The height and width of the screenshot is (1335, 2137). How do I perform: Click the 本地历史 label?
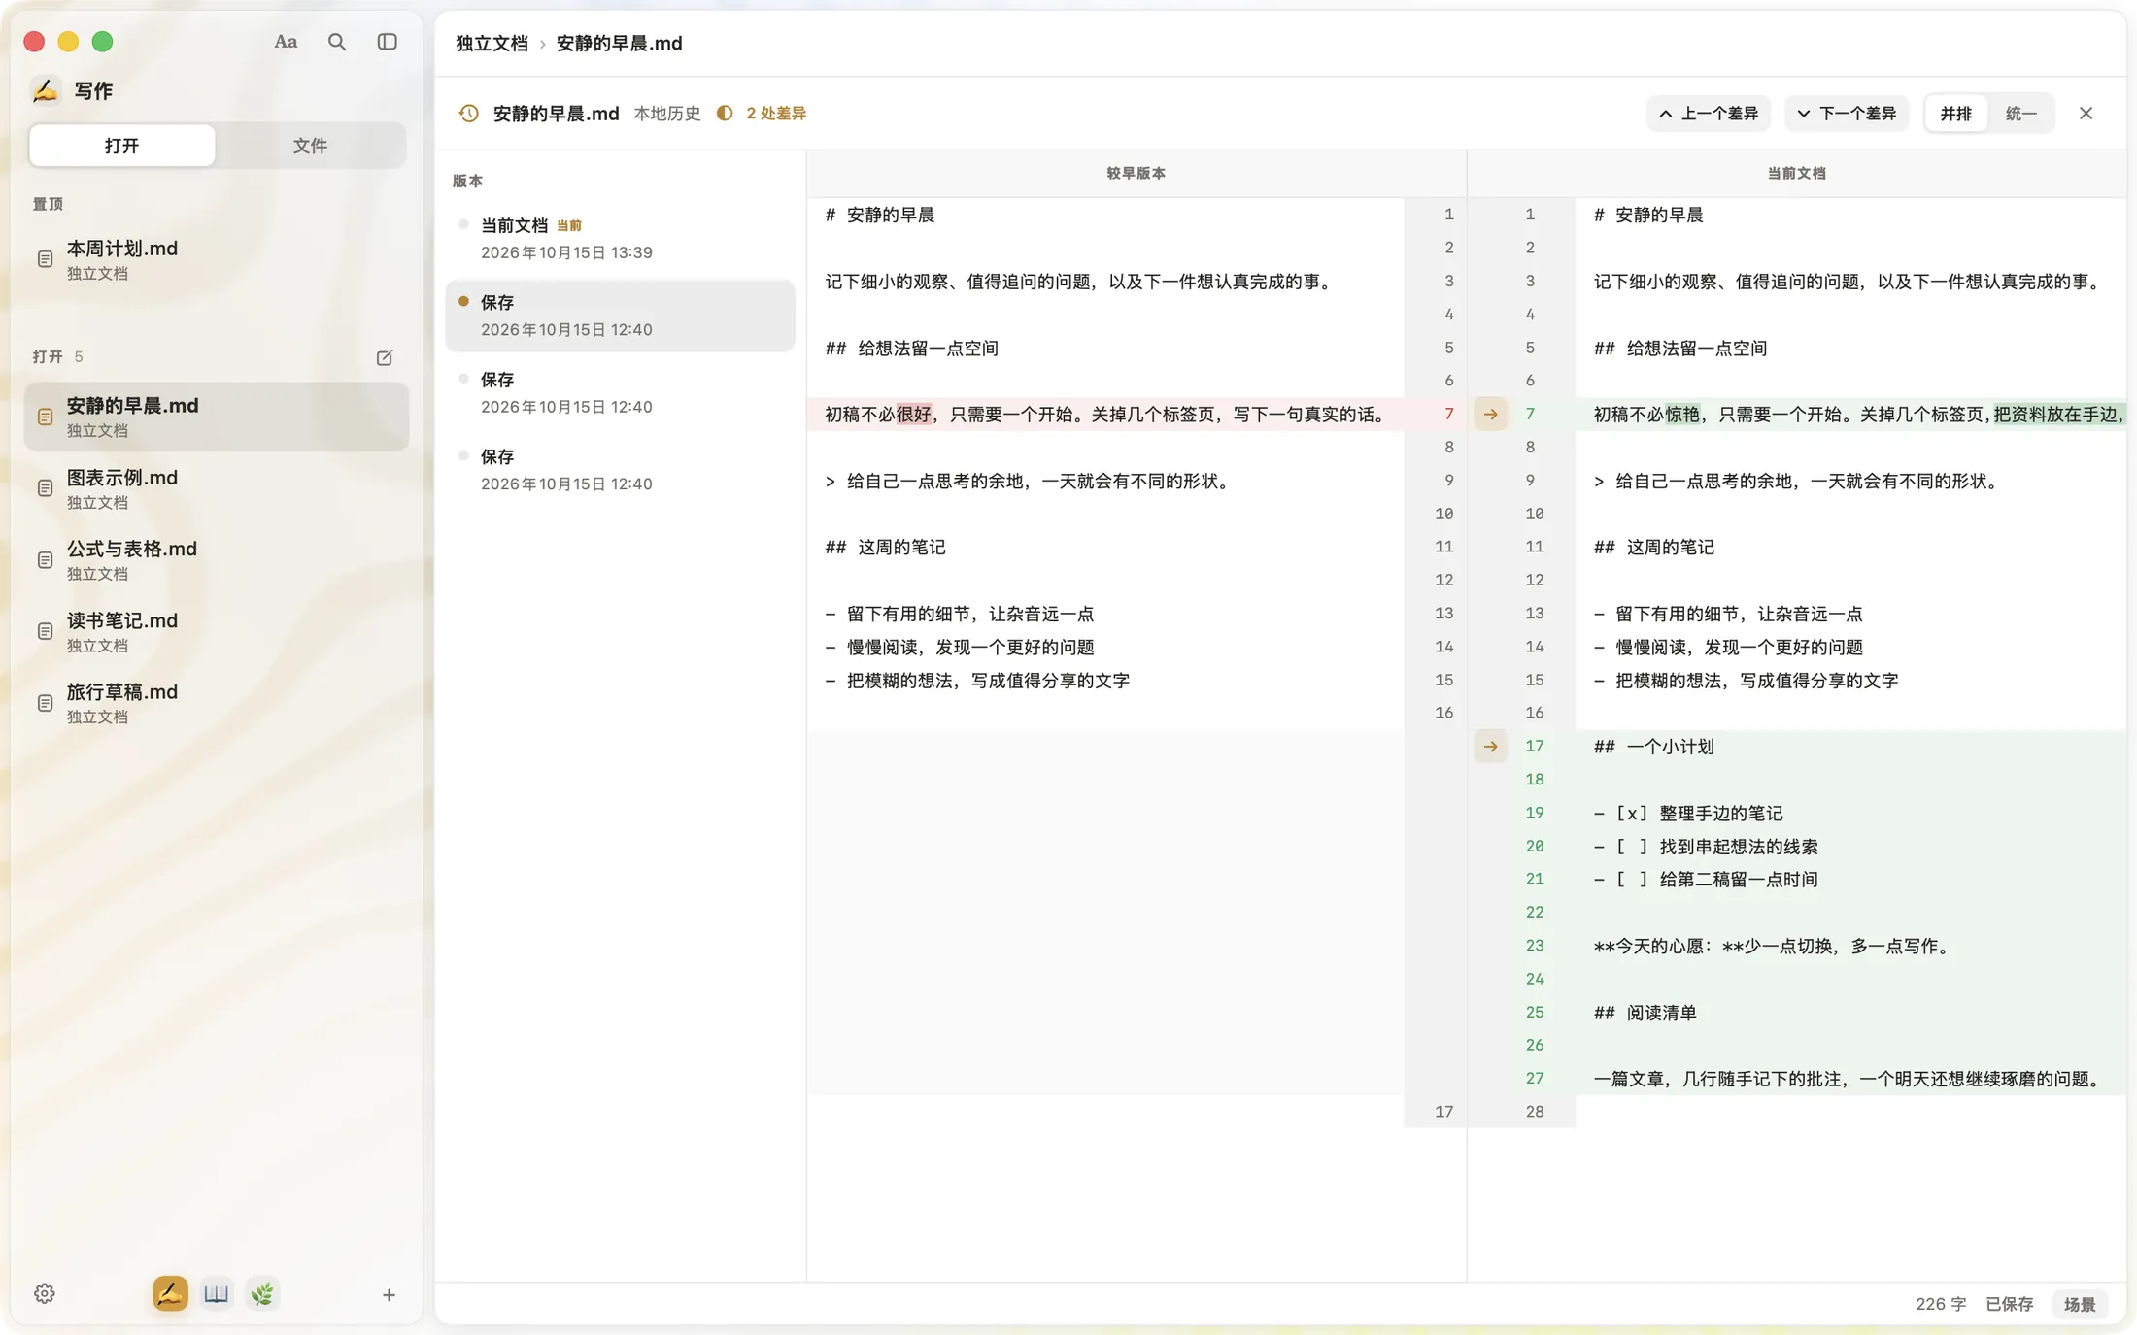(666, 114)
